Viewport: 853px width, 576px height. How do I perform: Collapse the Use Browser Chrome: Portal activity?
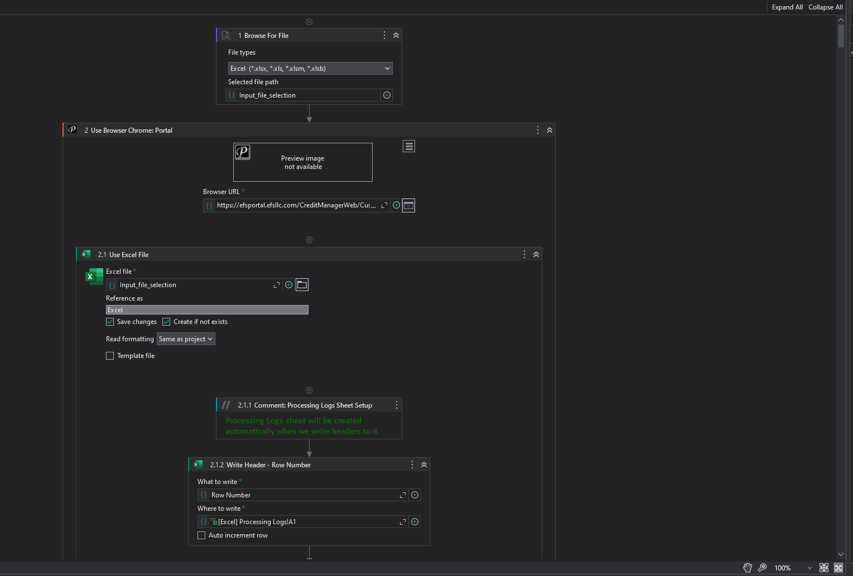[550, 130]
